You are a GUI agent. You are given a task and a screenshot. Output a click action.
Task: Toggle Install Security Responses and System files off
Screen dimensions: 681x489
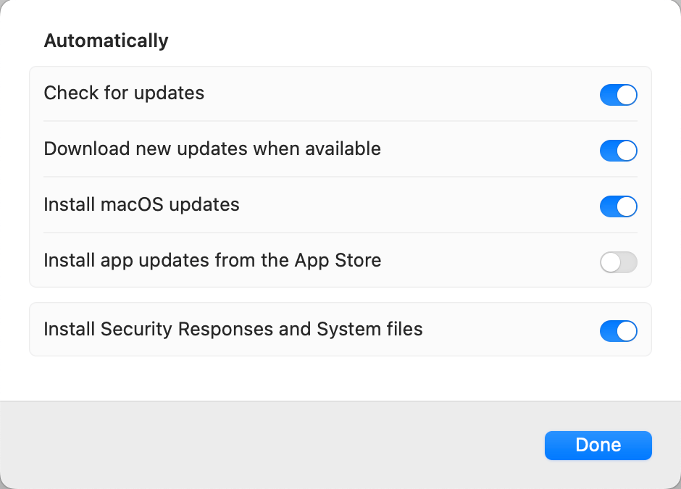click(619, 330)
